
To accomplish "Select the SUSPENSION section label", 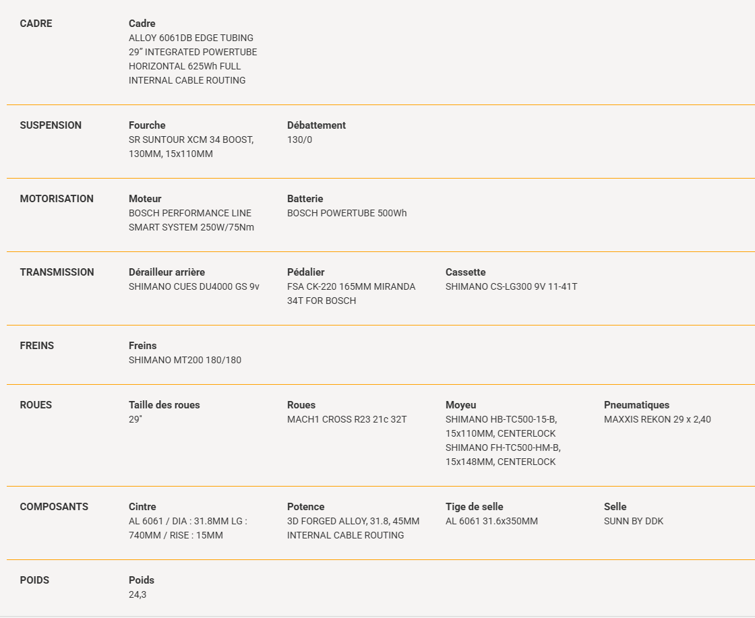I will [51, 125].
